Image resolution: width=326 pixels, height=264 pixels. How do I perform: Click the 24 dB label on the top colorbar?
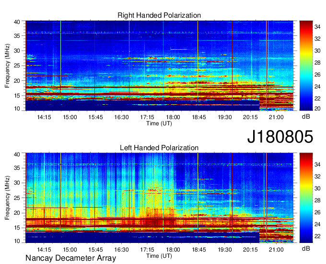pyautogui.click(x=317, y=87)
